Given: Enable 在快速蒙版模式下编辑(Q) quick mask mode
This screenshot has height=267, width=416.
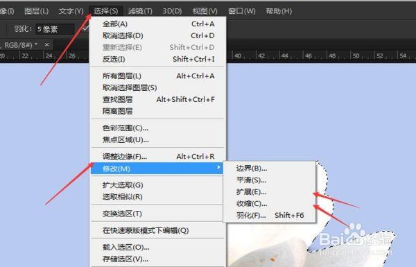Looking at the screenshot, I should pos(158,230).
